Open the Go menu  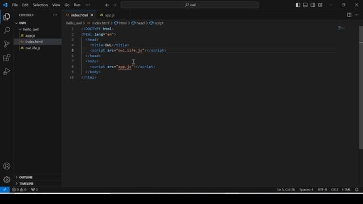pos(67,5)
